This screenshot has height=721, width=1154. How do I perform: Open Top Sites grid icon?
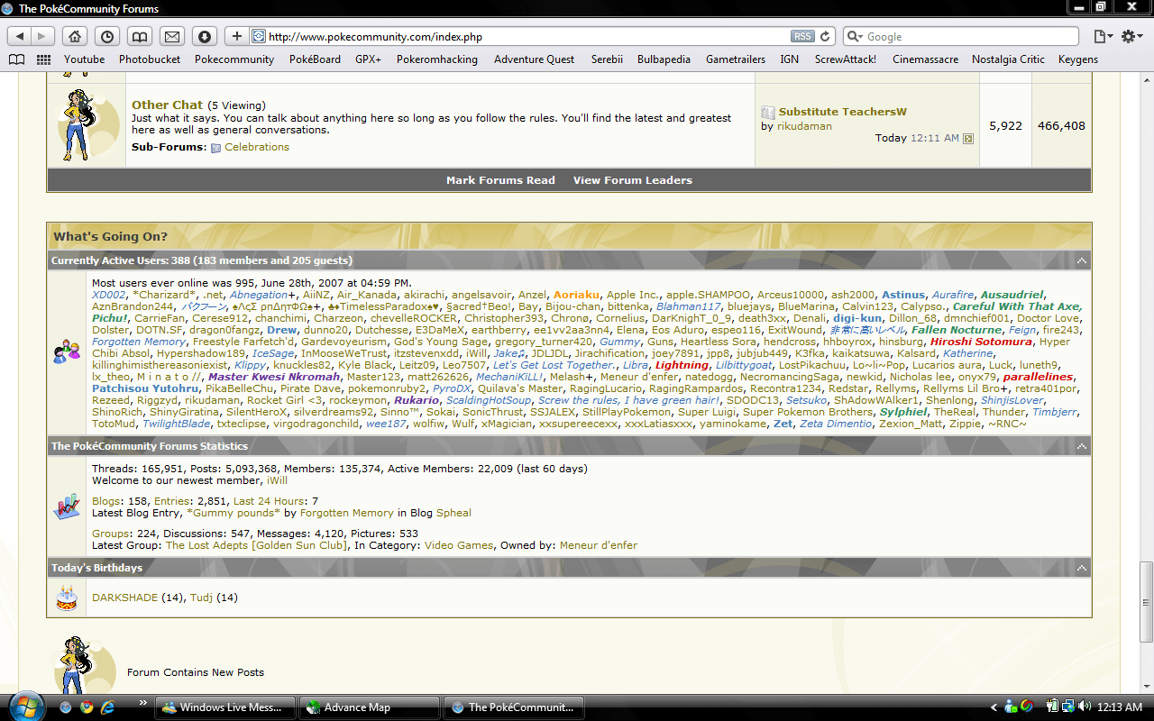[43, 59]
